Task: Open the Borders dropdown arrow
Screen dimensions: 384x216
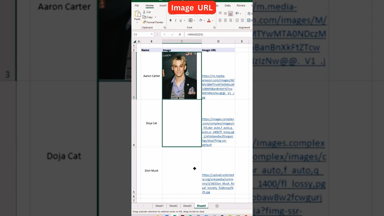Action: tap(194, 20)
